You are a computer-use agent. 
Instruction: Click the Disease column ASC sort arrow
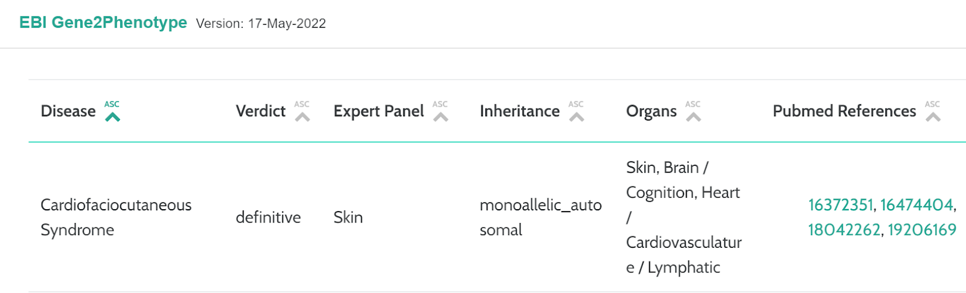[x=112, y=112]
